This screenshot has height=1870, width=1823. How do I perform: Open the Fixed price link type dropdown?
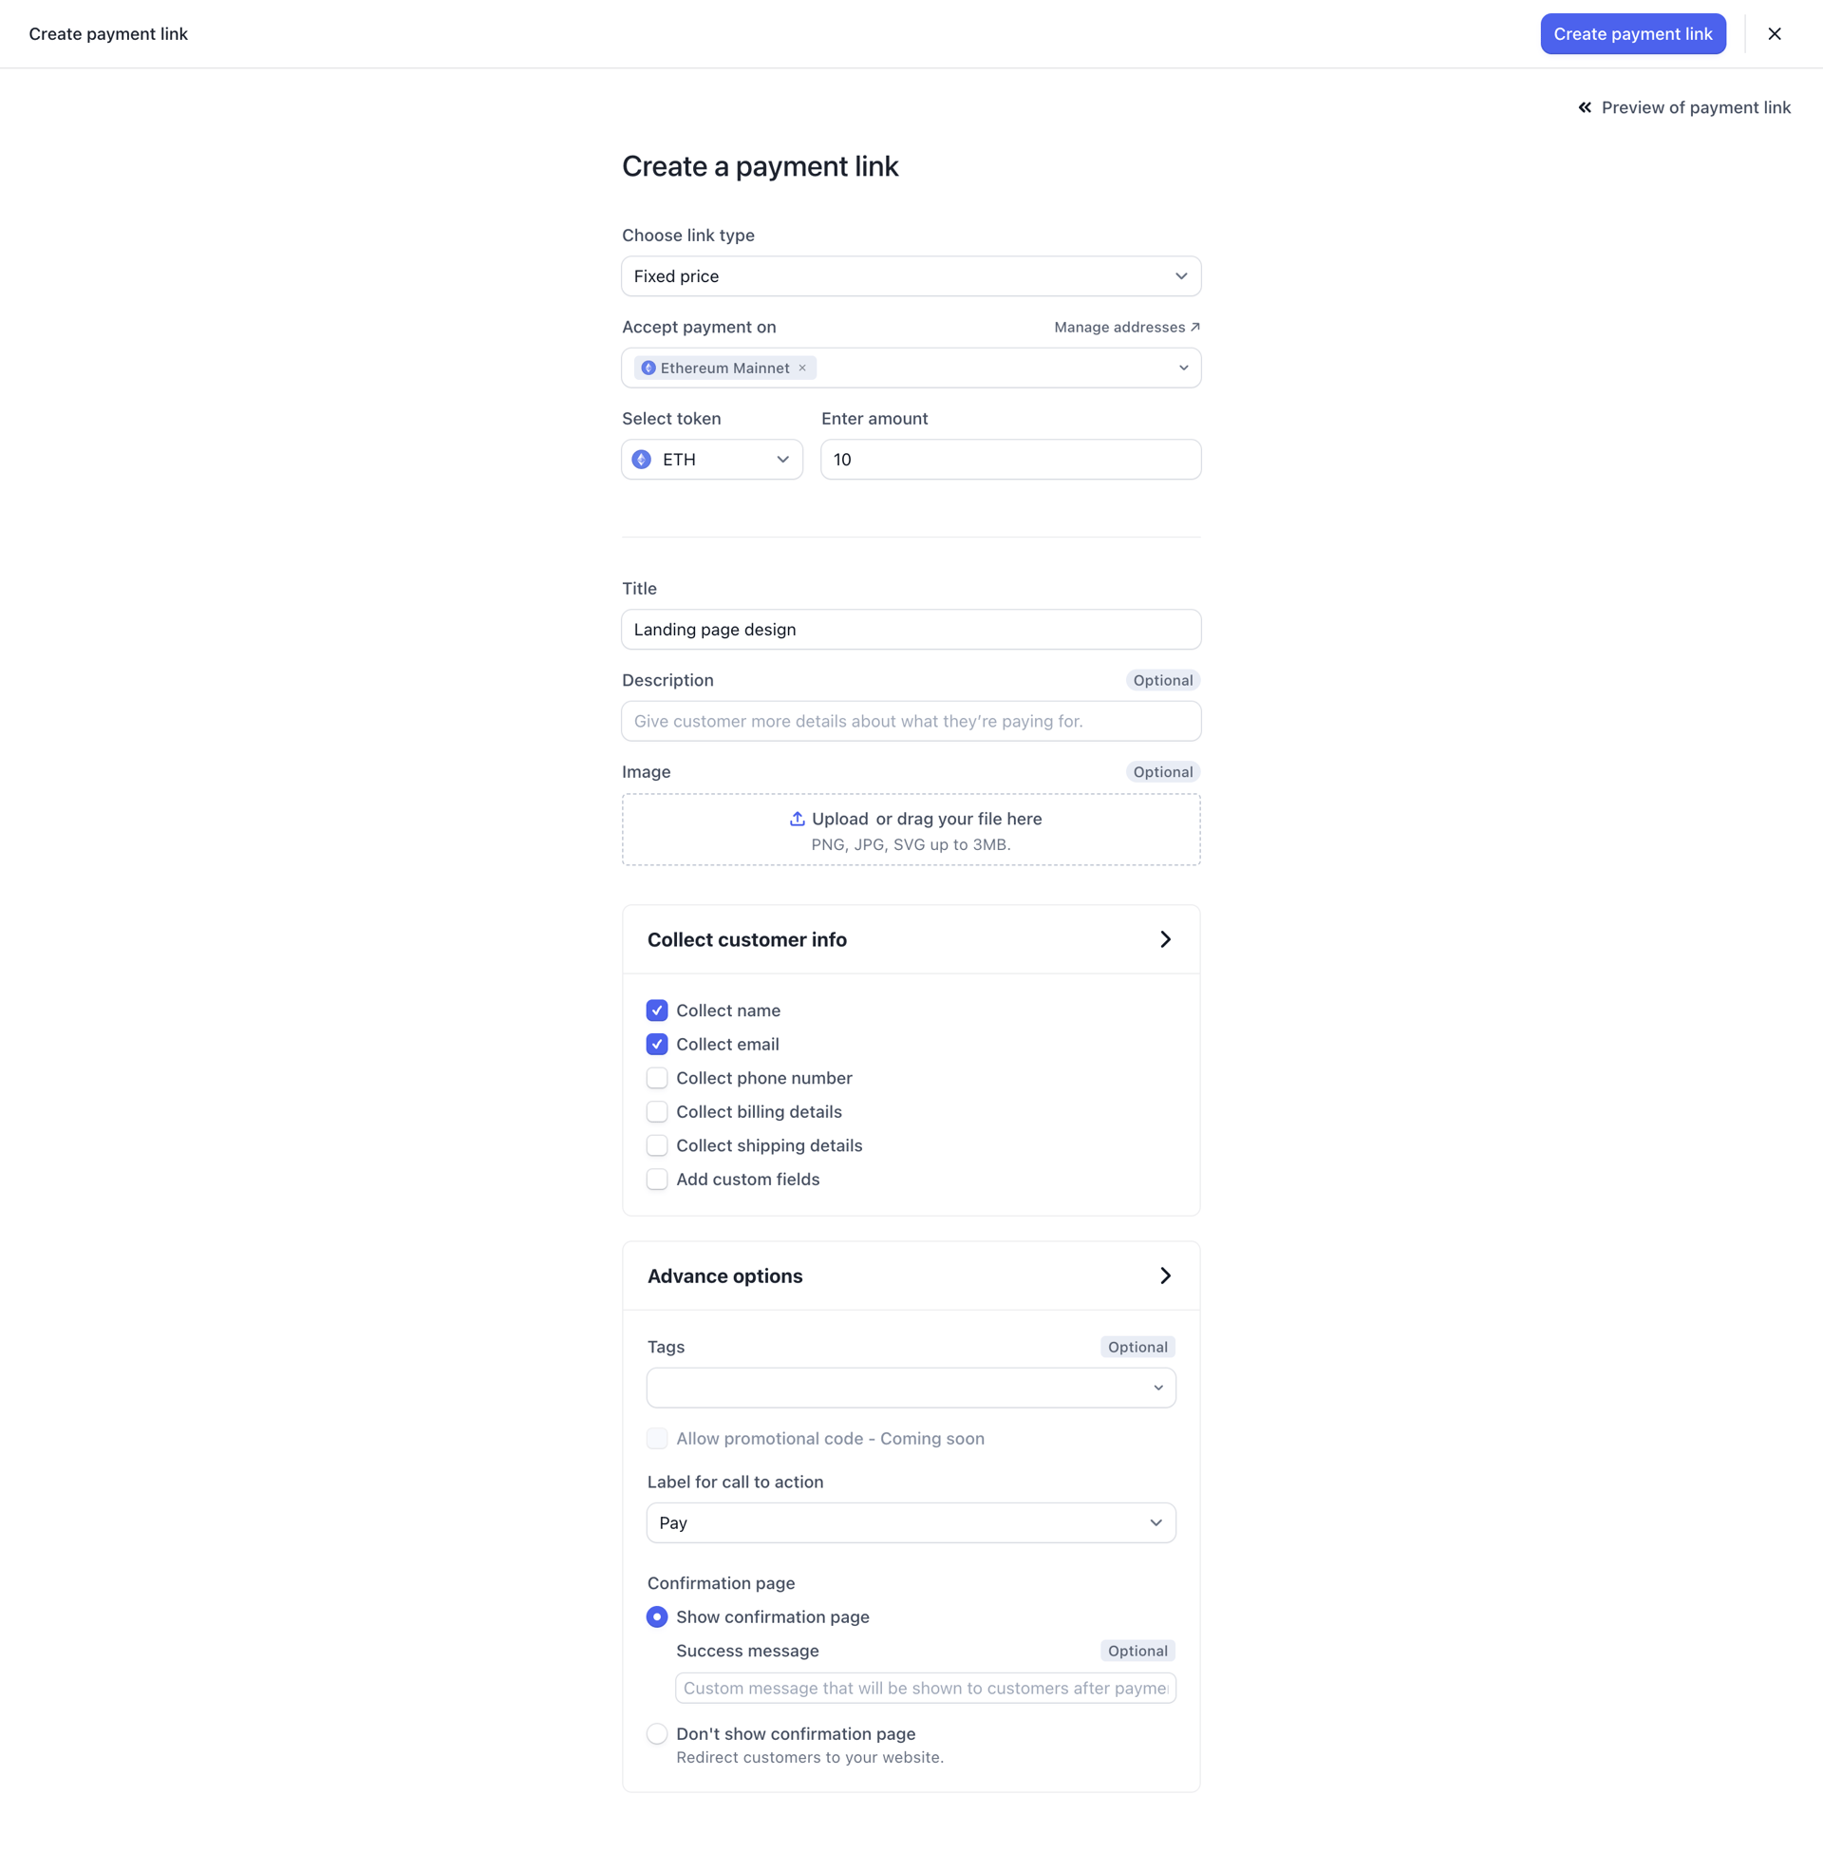click(910, 275)
